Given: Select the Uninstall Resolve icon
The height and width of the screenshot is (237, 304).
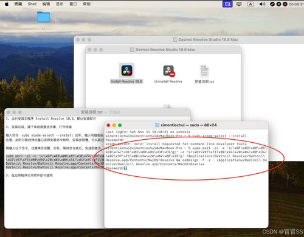Looking at the screenshot, I should pos(169,70).
